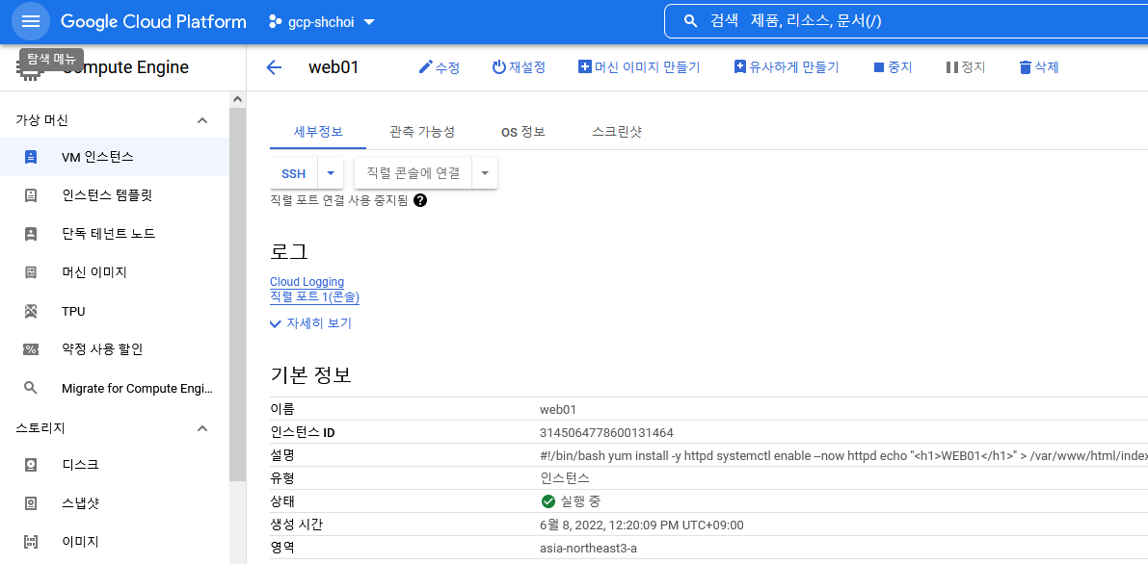Click the 이미지 sidebar icon
Viewport: 1148px width, 564px height.
coord(30,542)
